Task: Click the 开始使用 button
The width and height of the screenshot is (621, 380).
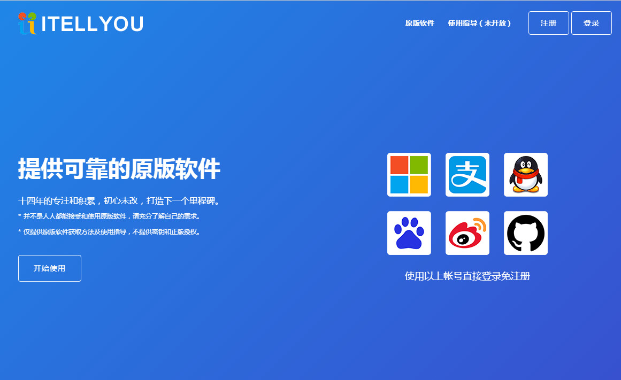Action: coord(50,268)
